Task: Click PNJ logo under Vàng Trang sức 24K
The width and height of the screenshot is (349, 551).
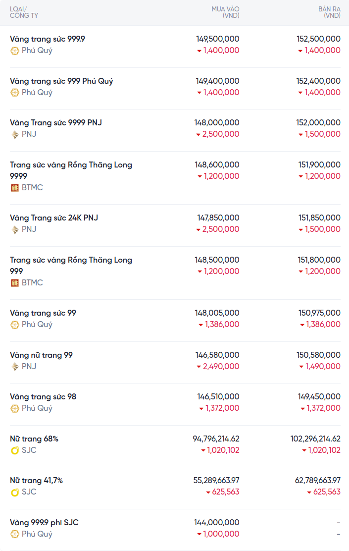Action: click(x=15, y=229)
